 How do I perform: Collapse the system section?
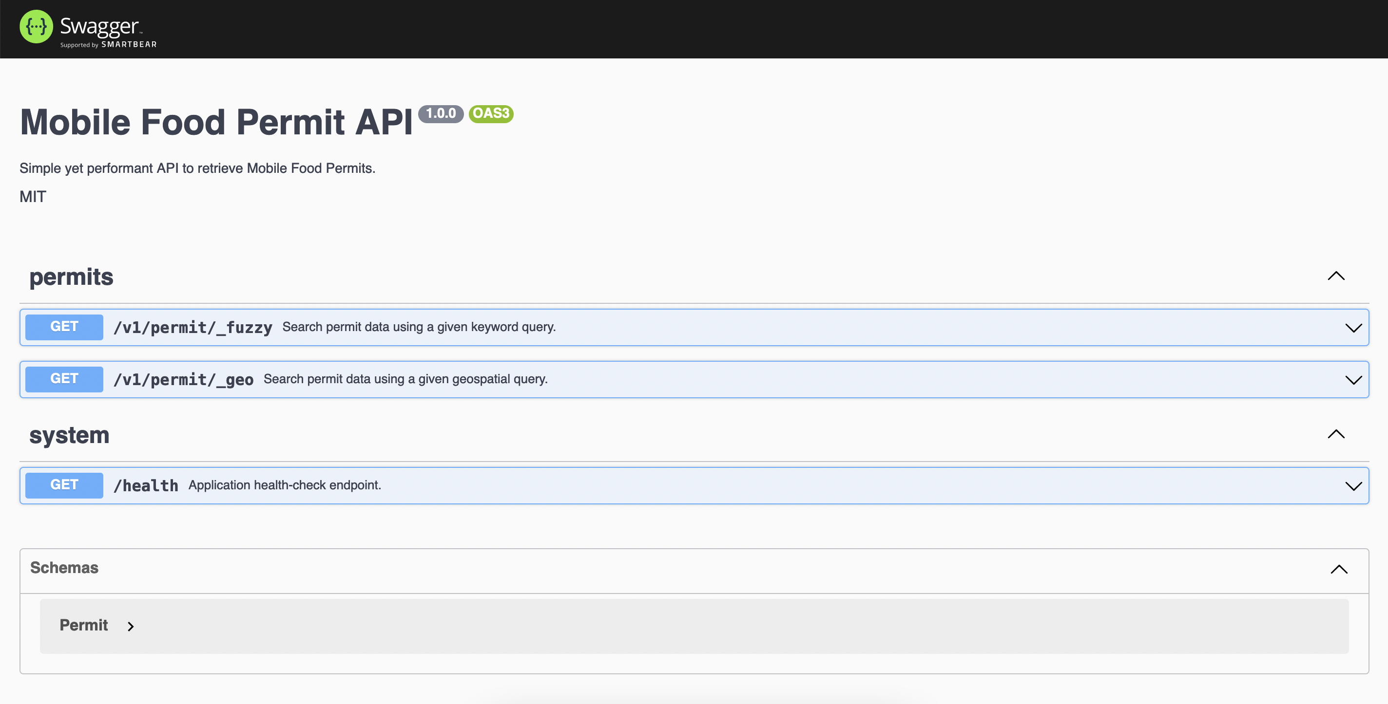point(1336,434)
